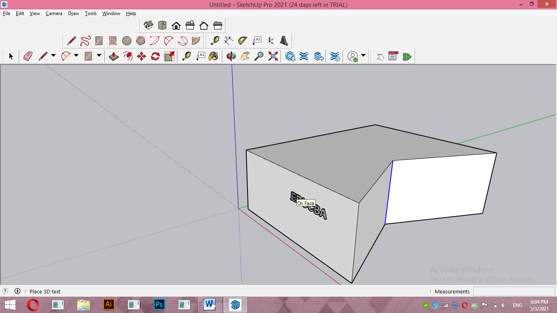
Task: Select the Freehand tool
Action: 85,41
